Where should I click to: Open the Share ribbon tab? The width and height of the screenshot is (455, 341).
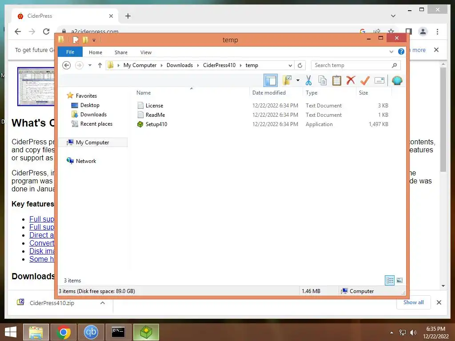coord(121,52)
